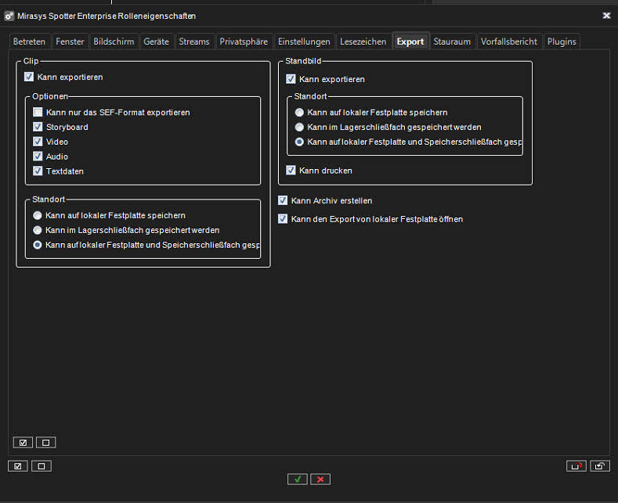Click the red X cancel button
Image resolution: width=618 pixels, height=503 pixels.
[x=320, y=479]
